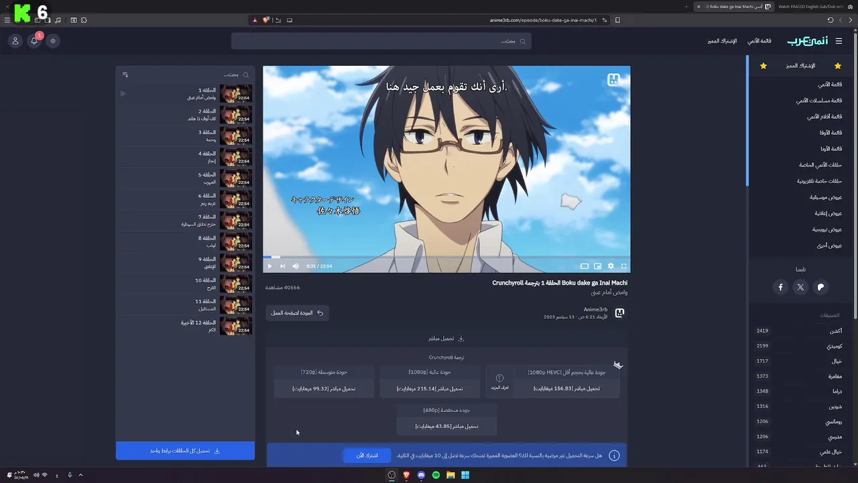This screenshot has width=858, height=483.
Task: Open File Explorer from the taskbar
Action: (x=450, y=475)
